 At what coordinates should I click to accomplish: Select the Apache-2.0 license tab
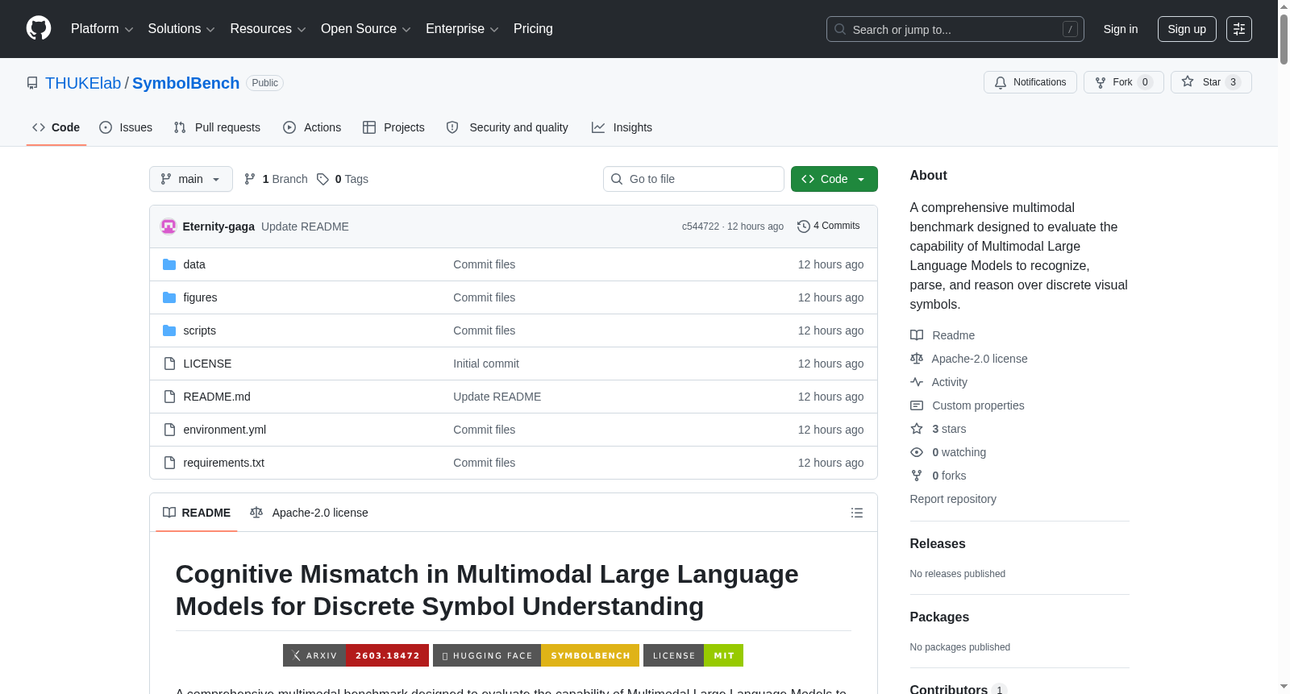pyautogui.click(x=309, y=513)
